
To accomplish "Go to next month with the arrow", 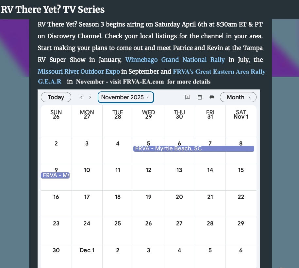I will coord(90,97).
